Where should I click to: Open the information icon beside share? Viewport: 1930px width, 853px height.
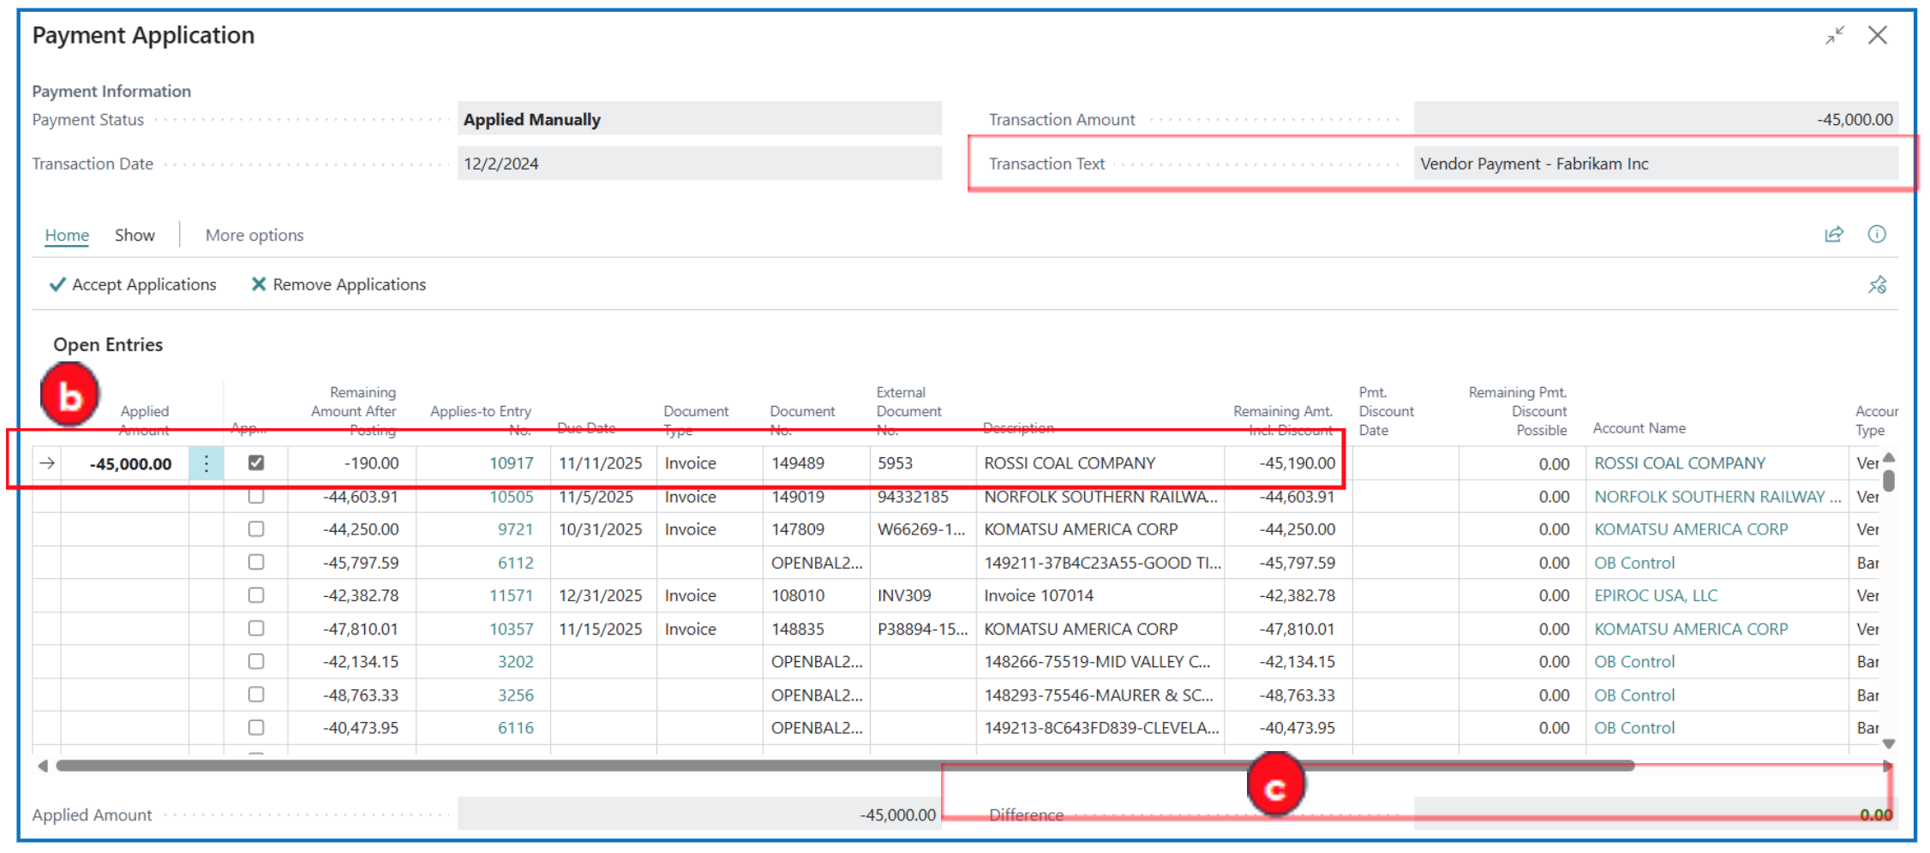[x=1876, y=235]
